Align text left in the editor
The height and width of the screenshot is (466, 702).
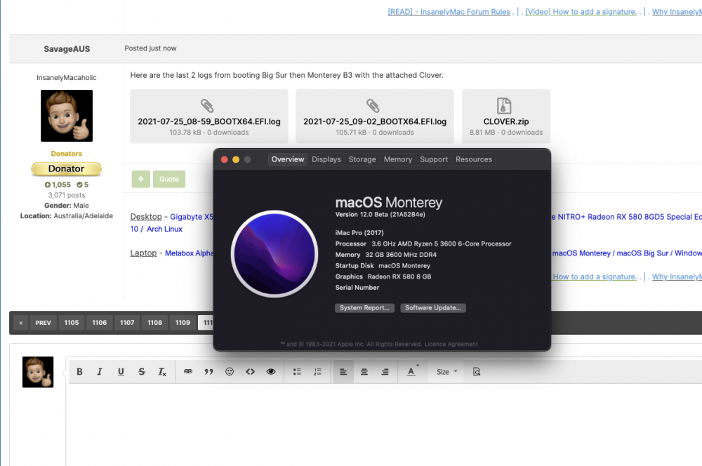click(x=343, y=371)
